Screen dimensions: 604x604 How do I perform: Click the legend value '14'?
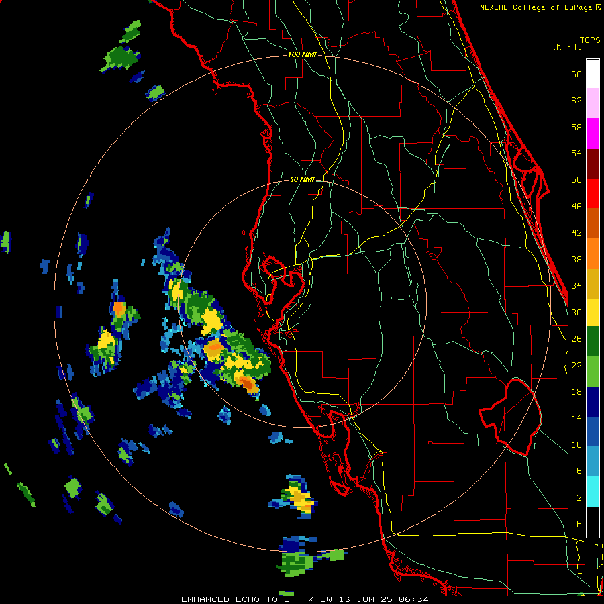tap(576, 418)
